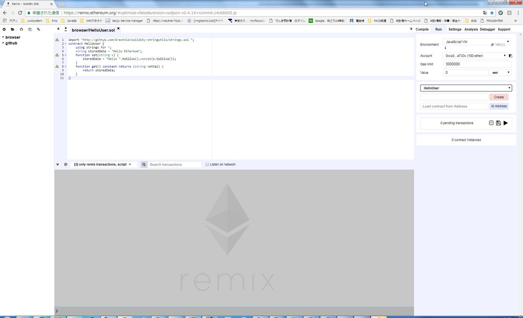
Task: Expand the browser folder in file explorer
Action: pos(3,37)
